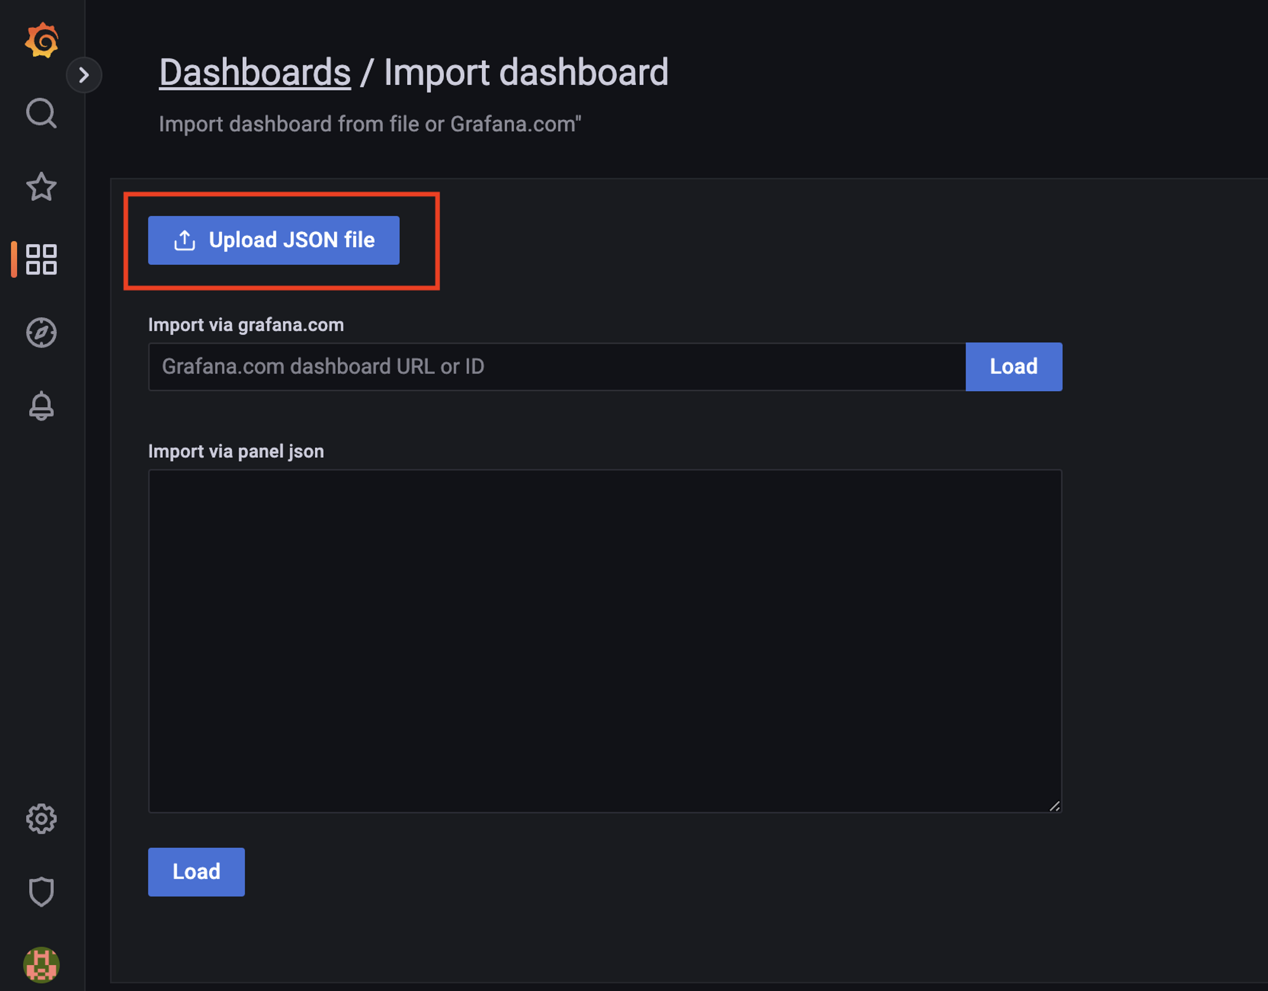The height and width of the screenshot is (991, 1268).
Task: Click the Upload JSON file button
Action: pyautogui.click(x=273, y=240)
